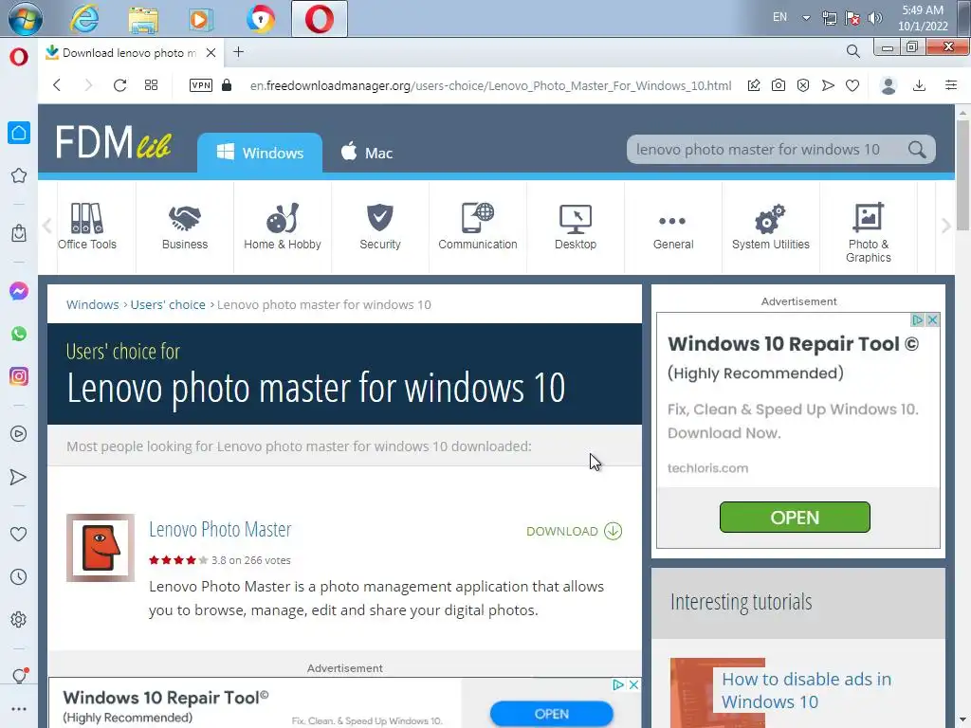The image size is (971, 728).
Task: Open Internet Explorer from the taskbar
Action: pos(84,19)
